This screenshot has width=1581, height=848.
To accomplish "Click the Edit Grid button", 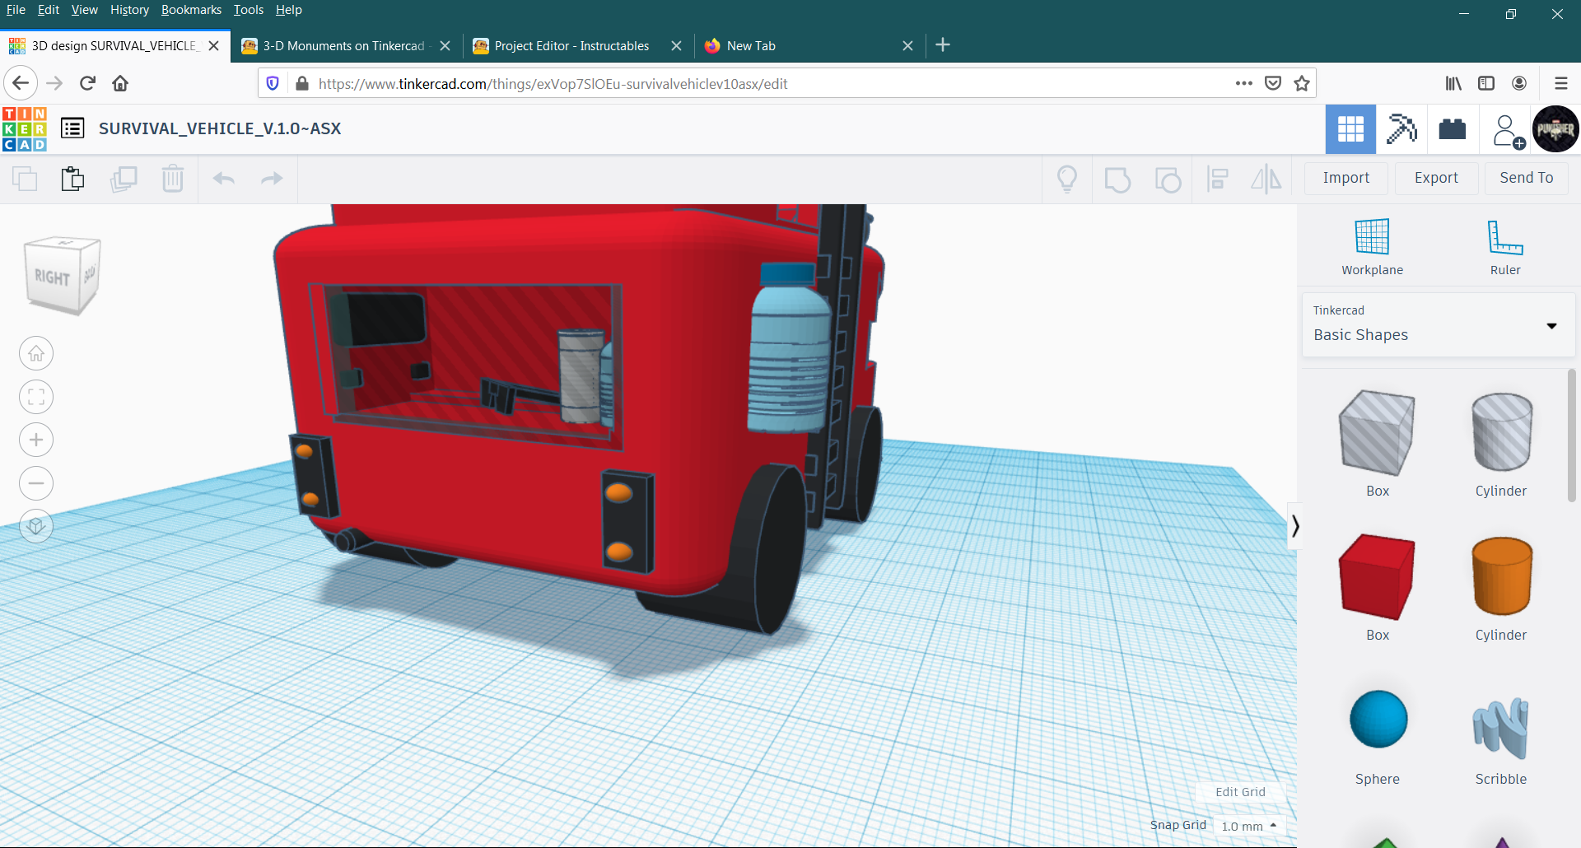I will point(1240,792).
